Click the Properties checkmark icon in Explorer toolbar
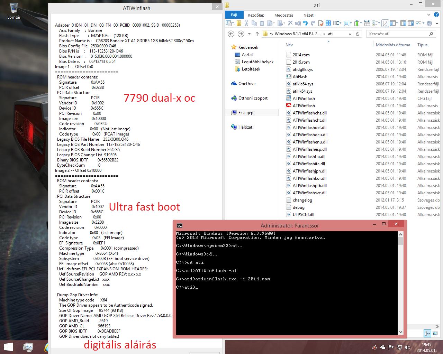Viewport: 443px width, 354px height. click(321, 23)
